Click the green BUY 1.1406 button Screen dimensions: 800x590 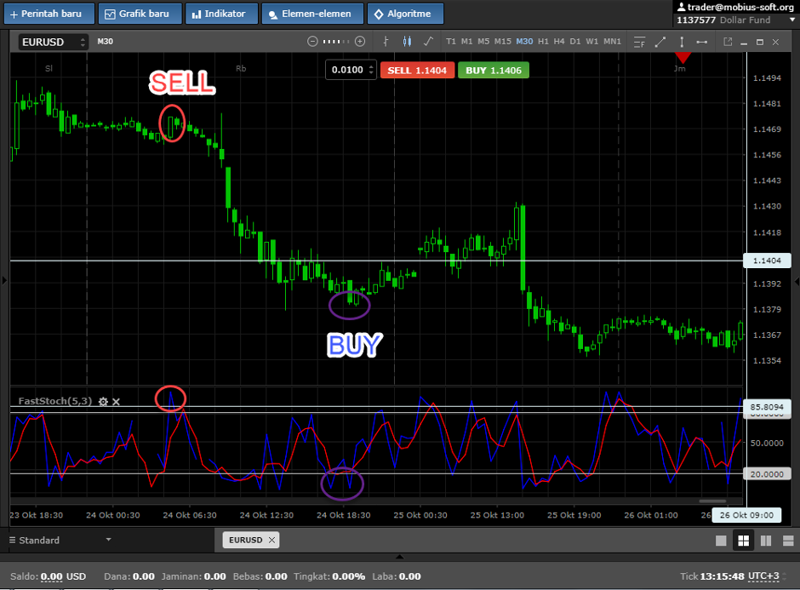494,71
